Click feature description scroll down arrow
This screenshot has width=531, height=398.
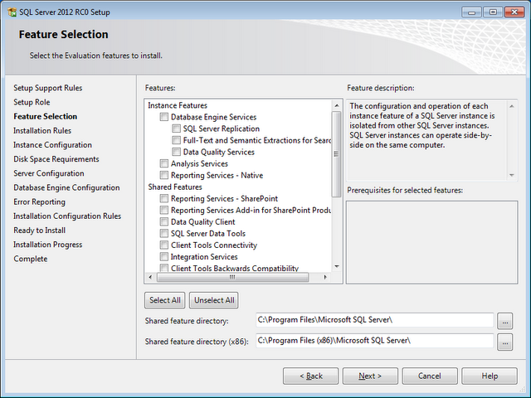coord(512,175)
